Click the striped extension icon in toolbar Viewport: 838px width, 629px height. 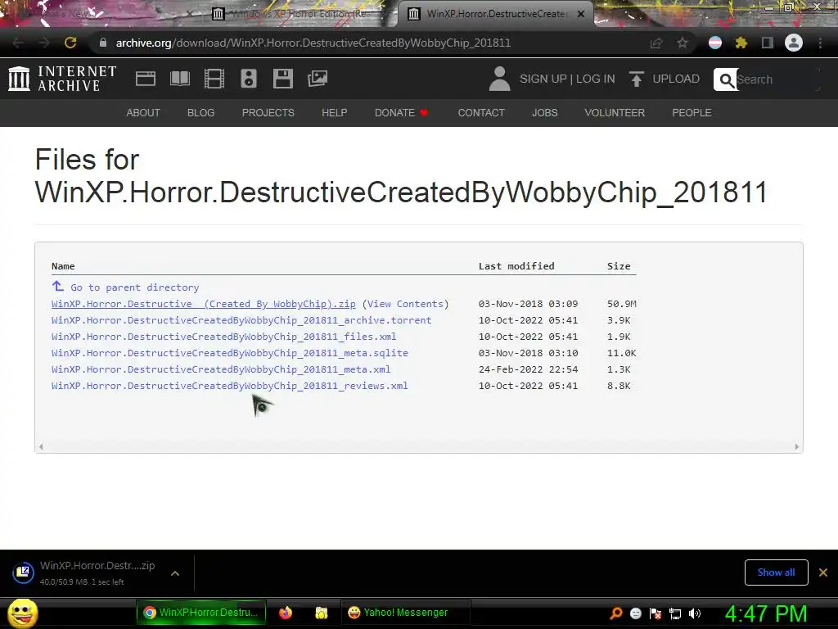coord(715,43)
